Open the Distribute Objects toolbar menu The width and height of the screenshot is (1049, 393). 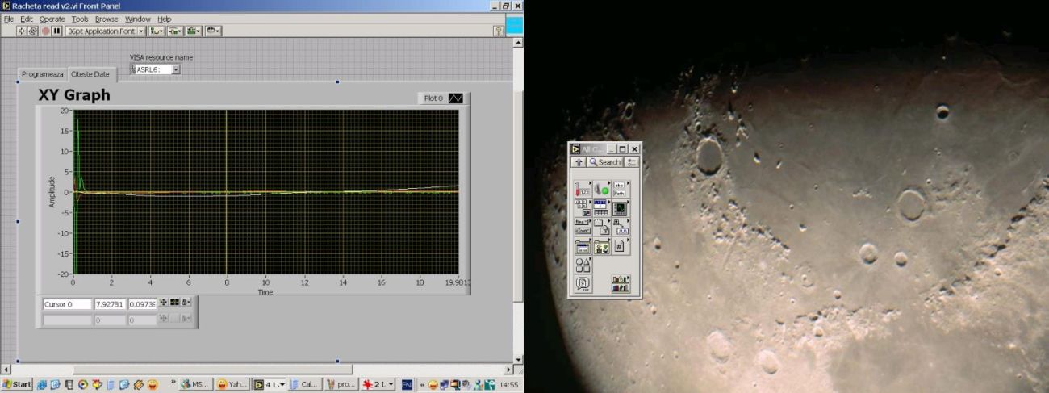coord(174,31)
